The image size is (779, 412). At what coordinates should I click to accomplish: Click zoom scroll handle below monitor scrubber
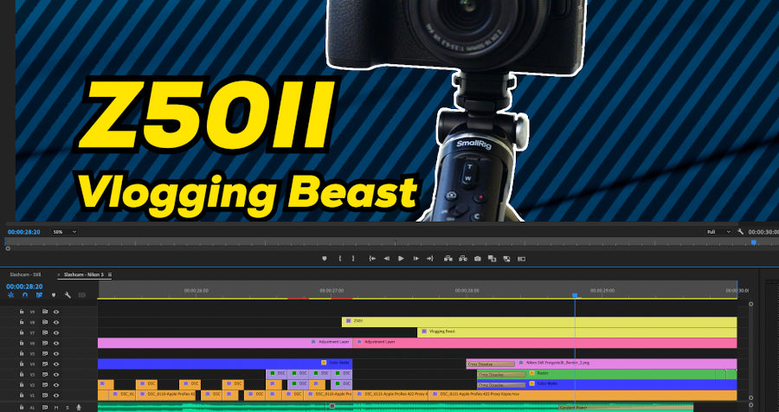click(8, 248)
